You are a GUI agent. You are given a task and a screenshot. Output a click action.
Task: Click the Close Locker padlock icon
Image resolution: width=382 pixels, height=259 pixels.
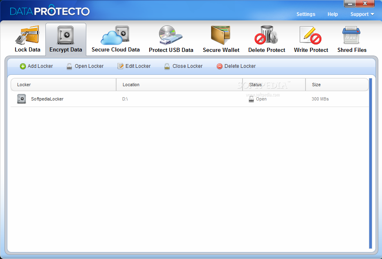coord(167,67)
